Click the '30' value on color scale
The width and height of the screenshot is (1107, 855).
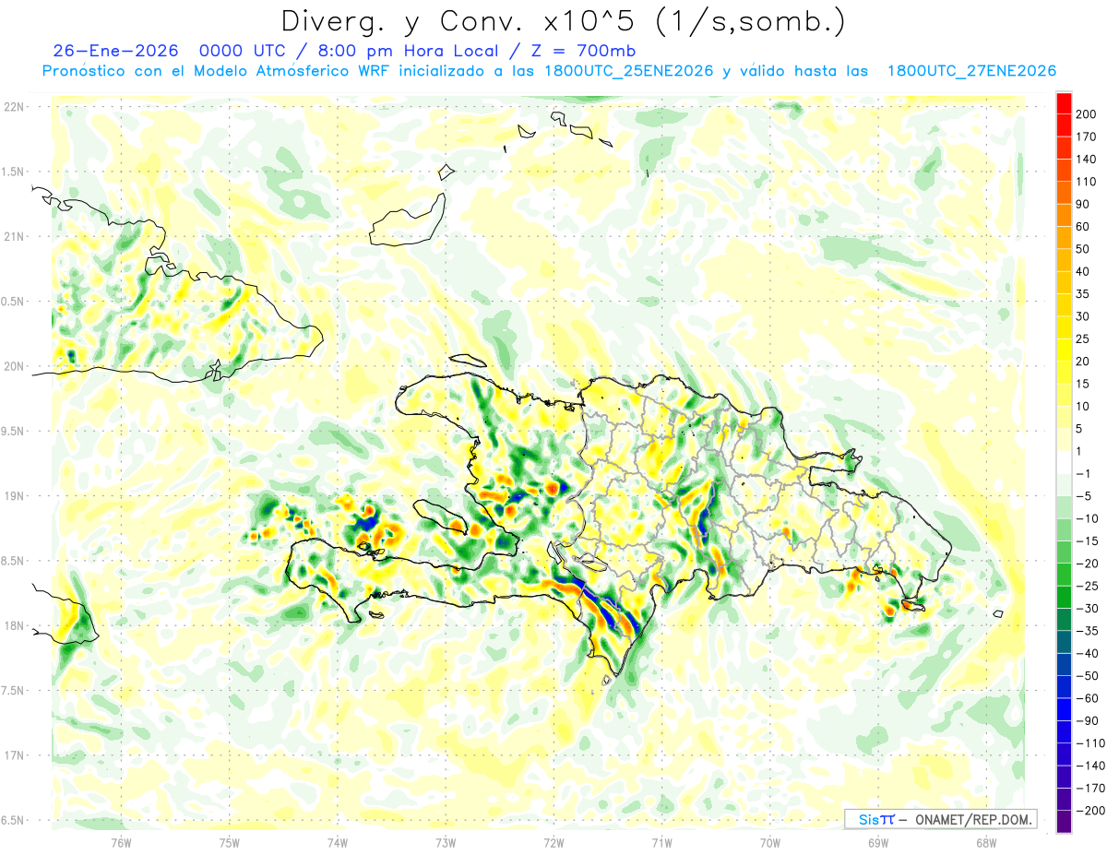(x=1084, y=317)
